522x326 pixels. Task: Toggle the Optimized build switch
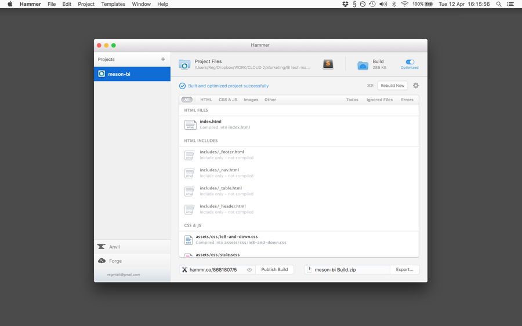click(410, 62)
